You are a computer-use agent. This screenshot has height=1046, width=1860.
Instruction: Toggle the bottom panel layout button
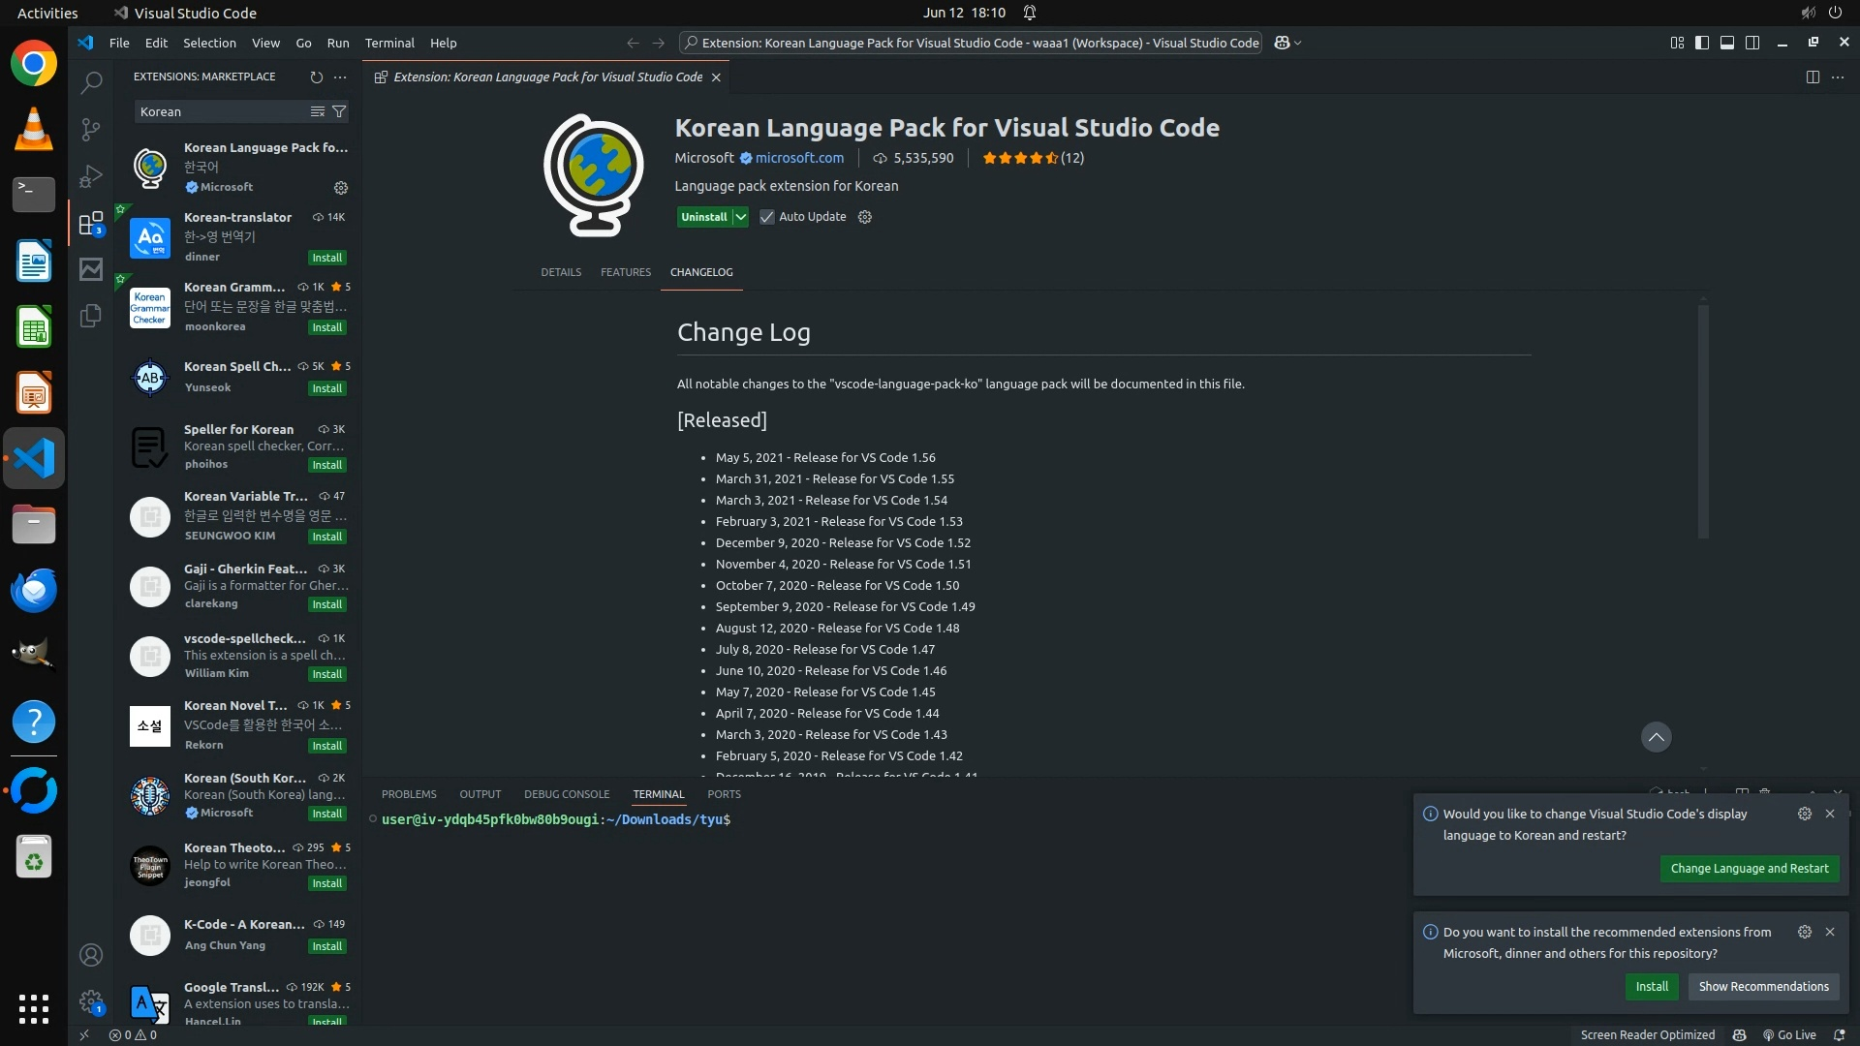click(x=1727, y=43)
